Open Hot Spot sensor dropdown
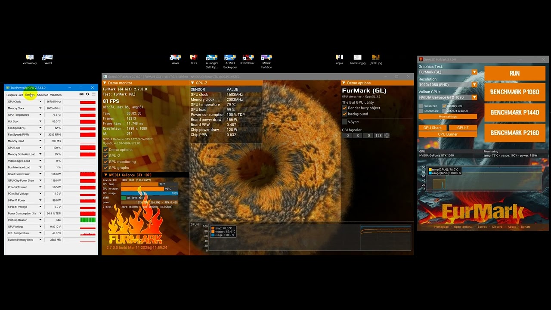 pos(40,121)
